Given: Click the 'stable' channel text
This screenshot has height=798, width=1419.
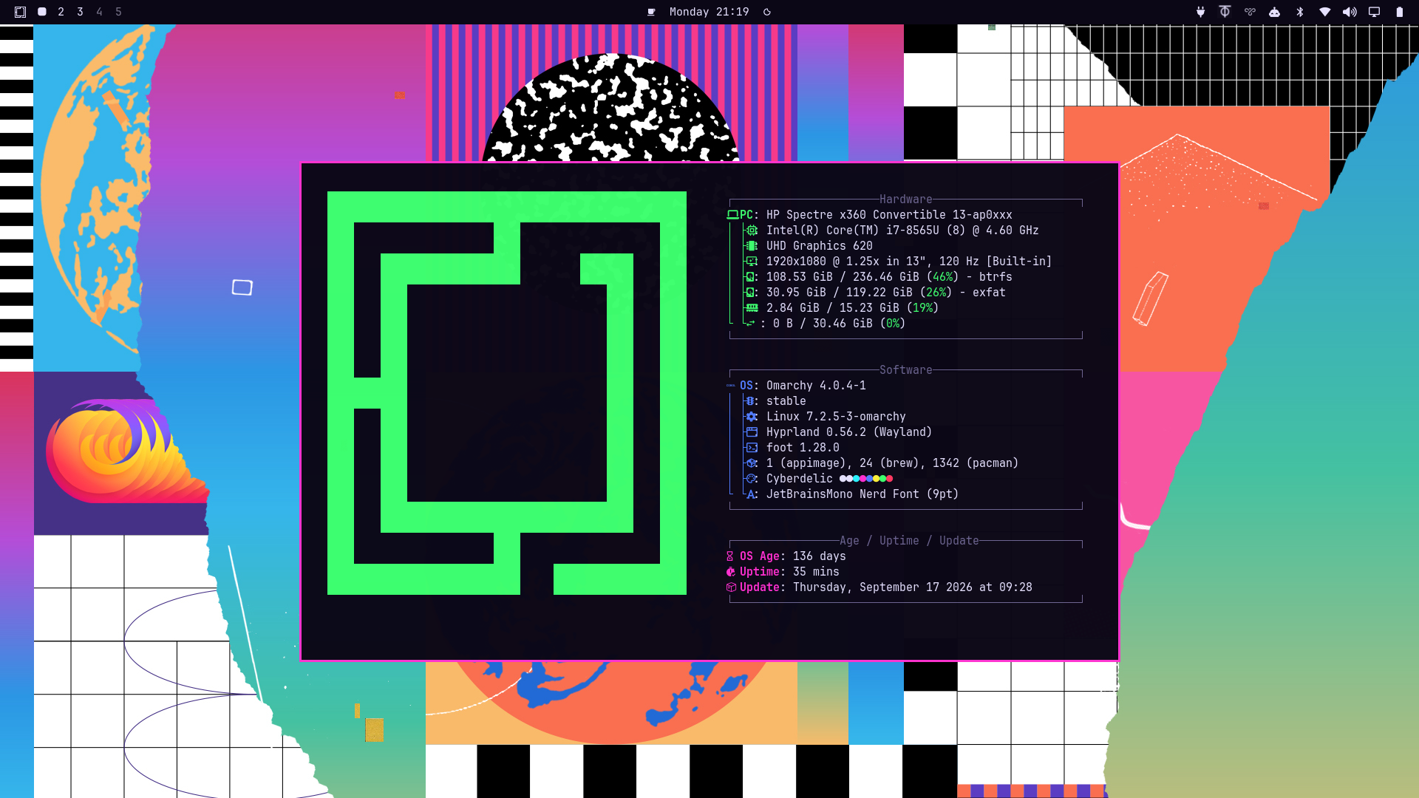Looking at the screenshot, I should point(786,401).
